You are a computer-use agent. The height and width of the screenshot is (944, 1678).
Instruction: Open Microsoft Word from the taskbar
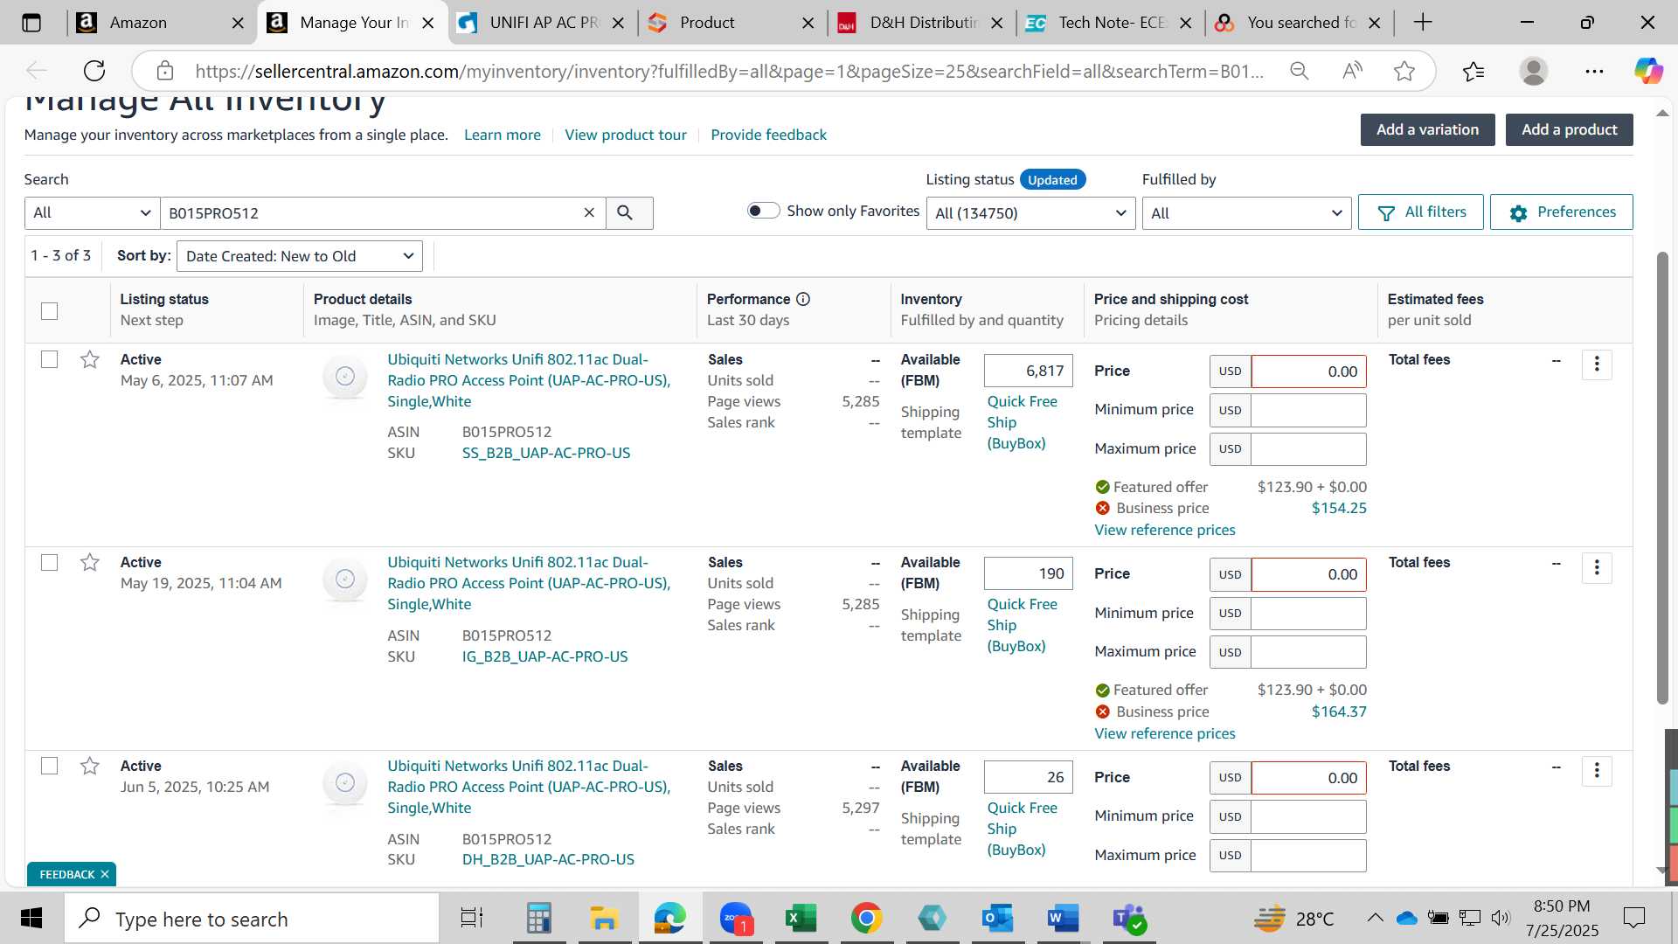point(1063,919)
